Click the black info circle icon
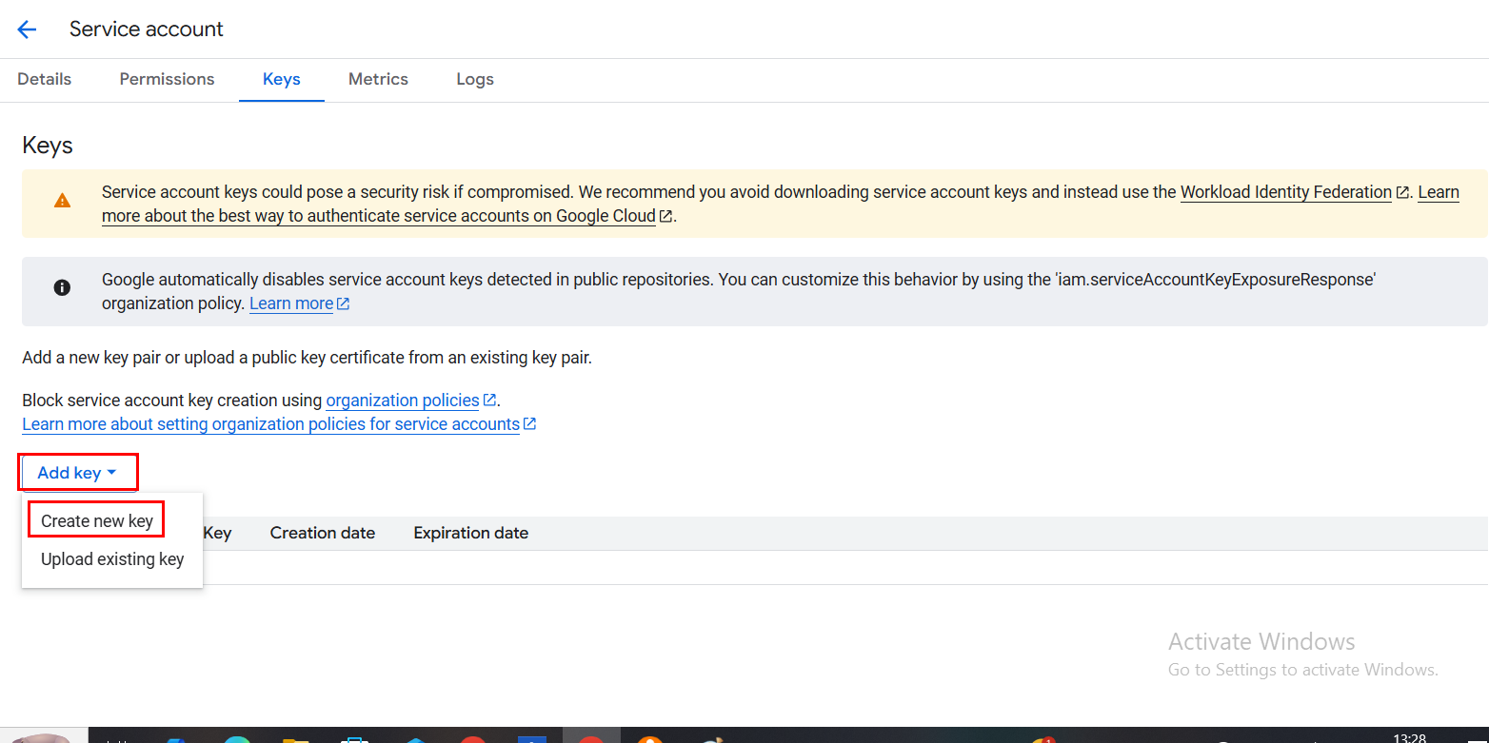This screenshot has width=1489, height=743. click(62, 287)
